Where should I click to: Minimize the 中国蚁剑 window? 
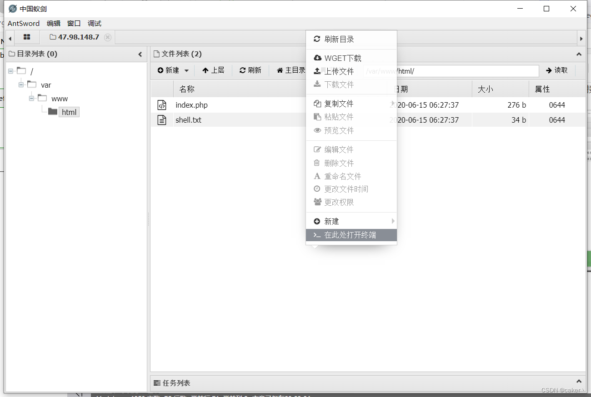point(520,9)
